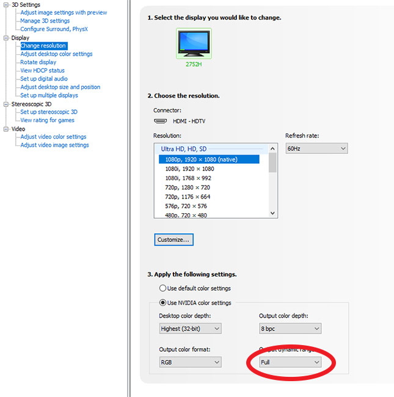Click the resolution list scroll down arrow
394x397 pixels.
[272, 213]
